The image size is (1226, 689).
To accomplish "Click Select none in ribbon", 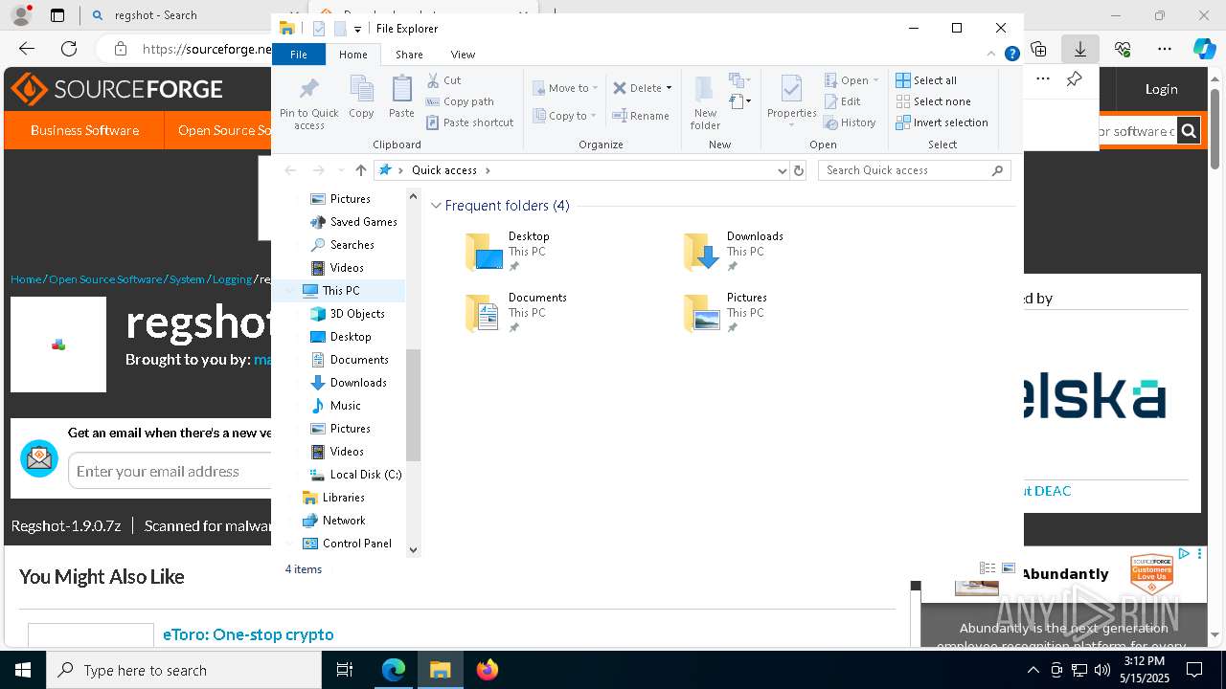I will (933, 101).
